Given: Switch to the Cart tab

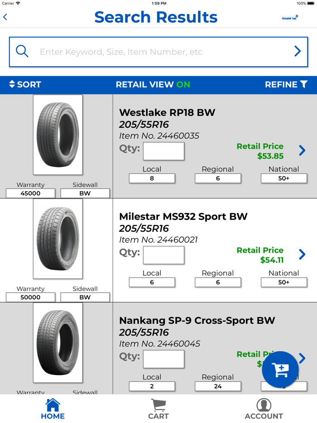Looking at the screenshot, I should tap(158, 409).
